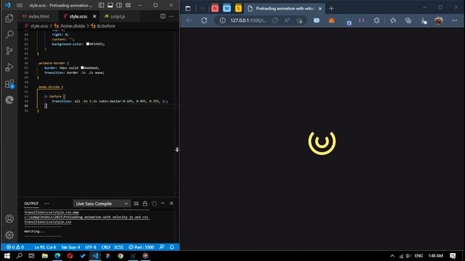Open the Extensions view
465x261 pixels.
coord(9,84)
